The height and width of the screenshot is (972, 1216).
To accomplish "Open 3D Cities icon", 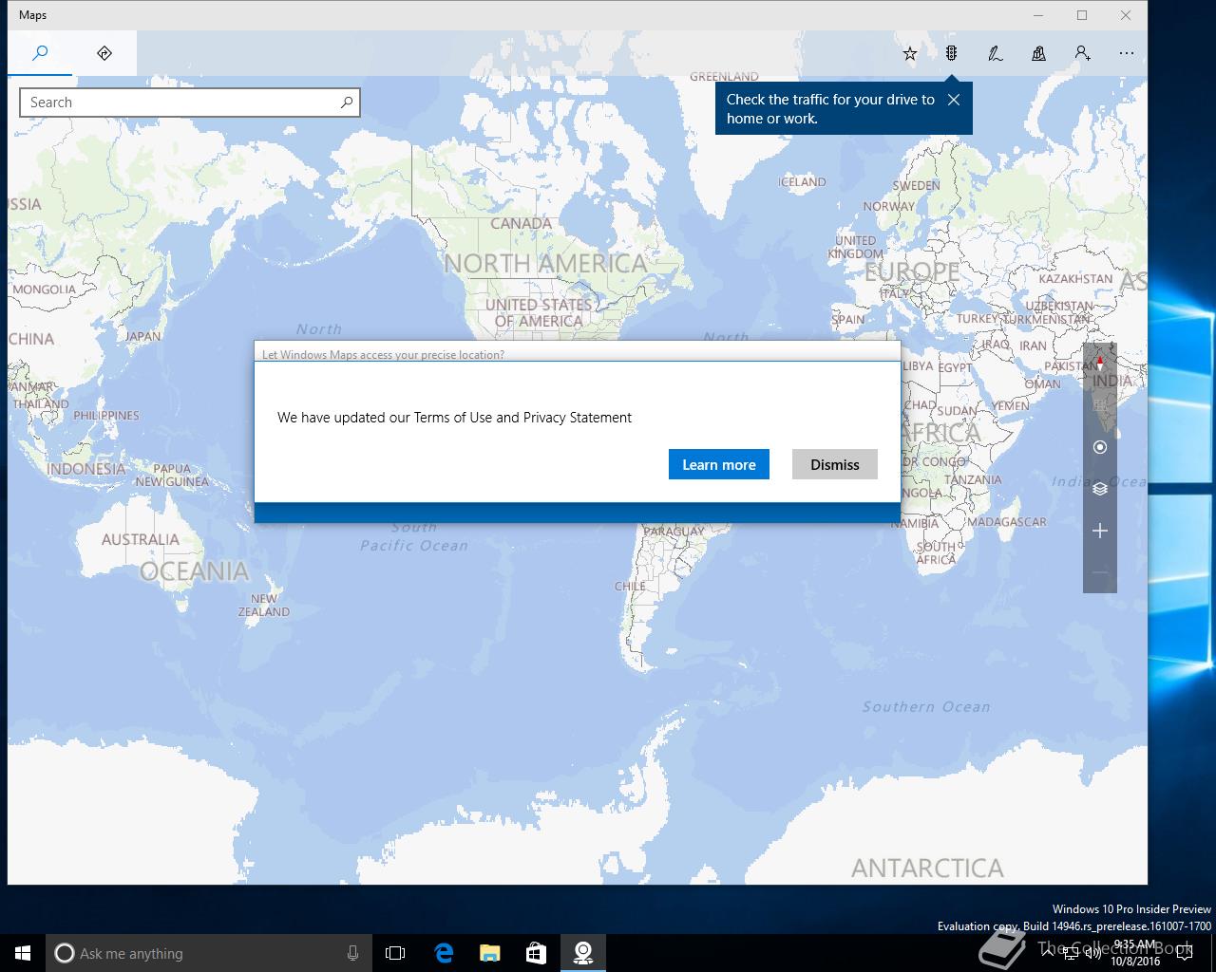I will (1038, 53).
